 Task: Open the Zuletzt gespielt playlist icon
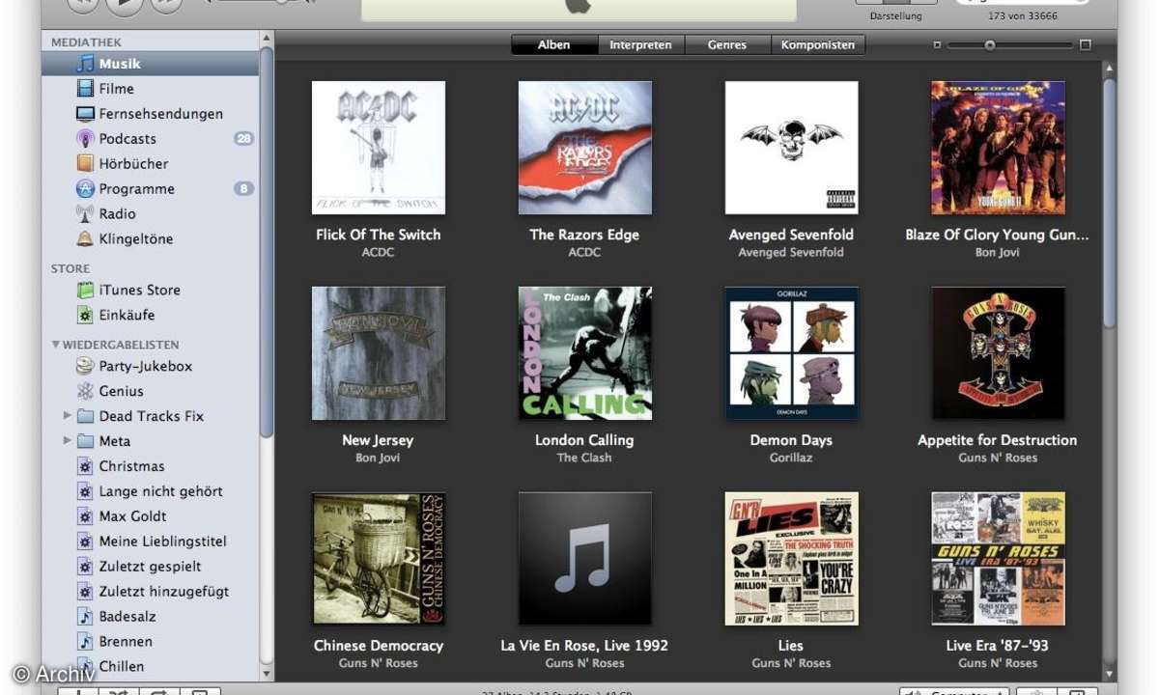[85, 567]
